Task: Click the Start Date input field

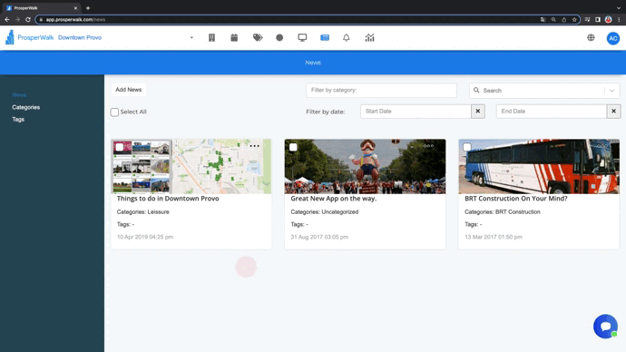Action: pos(416,112)
